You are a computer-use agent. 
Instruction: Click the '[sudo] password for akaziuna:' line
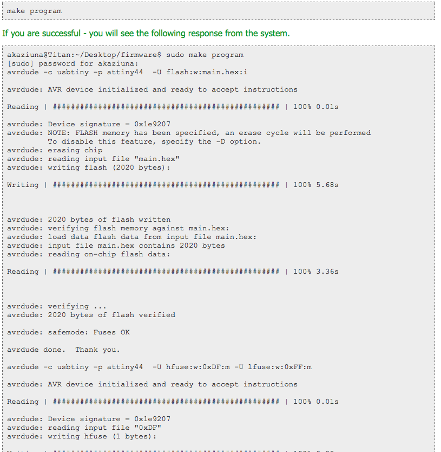click(x=73, y=64)
